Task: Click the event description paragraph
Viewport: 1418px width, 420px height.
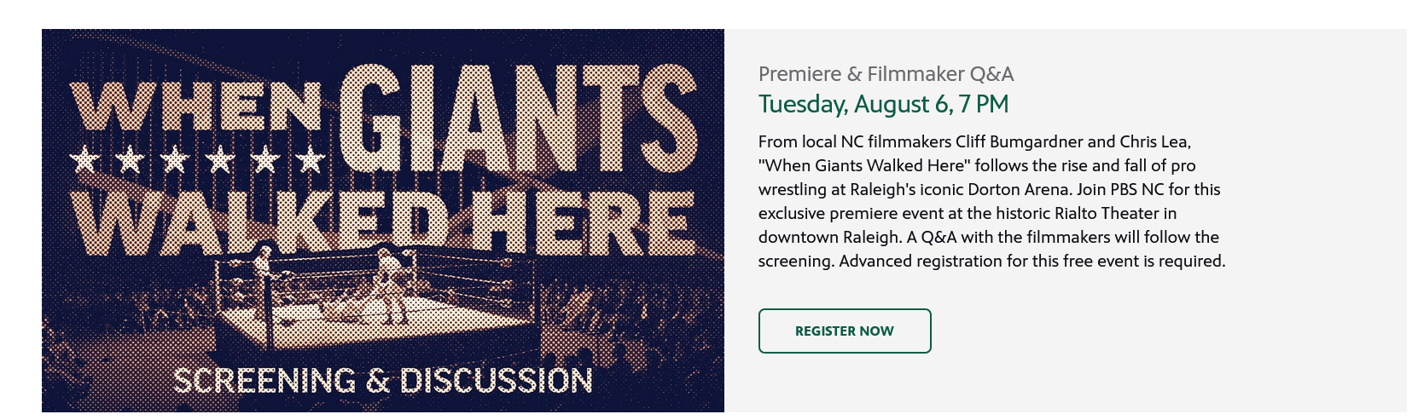Action: (991, 201)
